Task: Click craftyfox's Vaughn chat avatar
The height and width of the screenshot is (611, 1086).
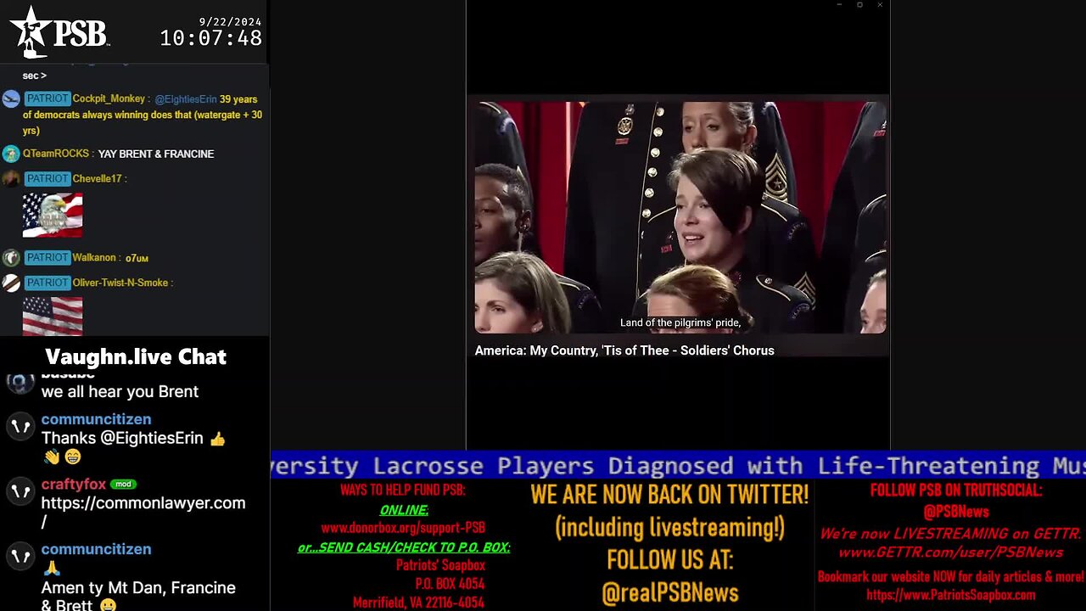Action: pos(20,492)
